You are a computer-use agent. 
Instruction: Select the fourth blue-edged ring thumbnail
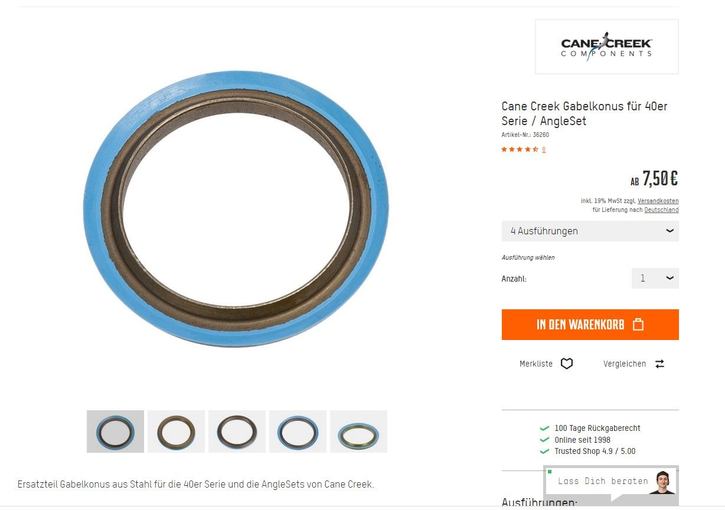pyautogui.click(x=298, y=431)
